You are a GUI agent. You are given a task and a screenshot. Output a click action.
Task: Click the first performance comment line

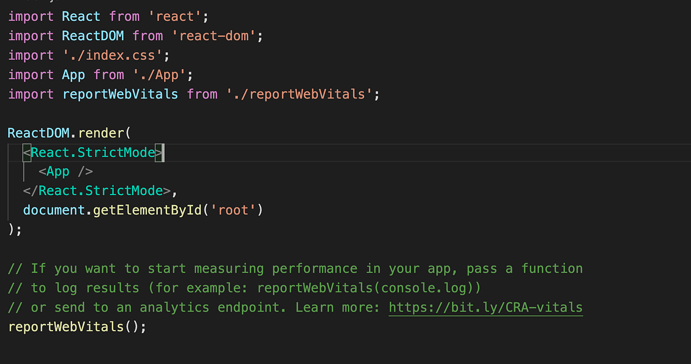pyautogui.click(x=230, y=268)
